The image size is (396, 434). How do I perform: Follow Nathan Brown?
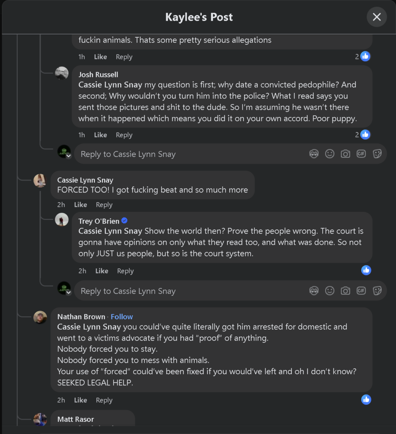click(122, 317)
